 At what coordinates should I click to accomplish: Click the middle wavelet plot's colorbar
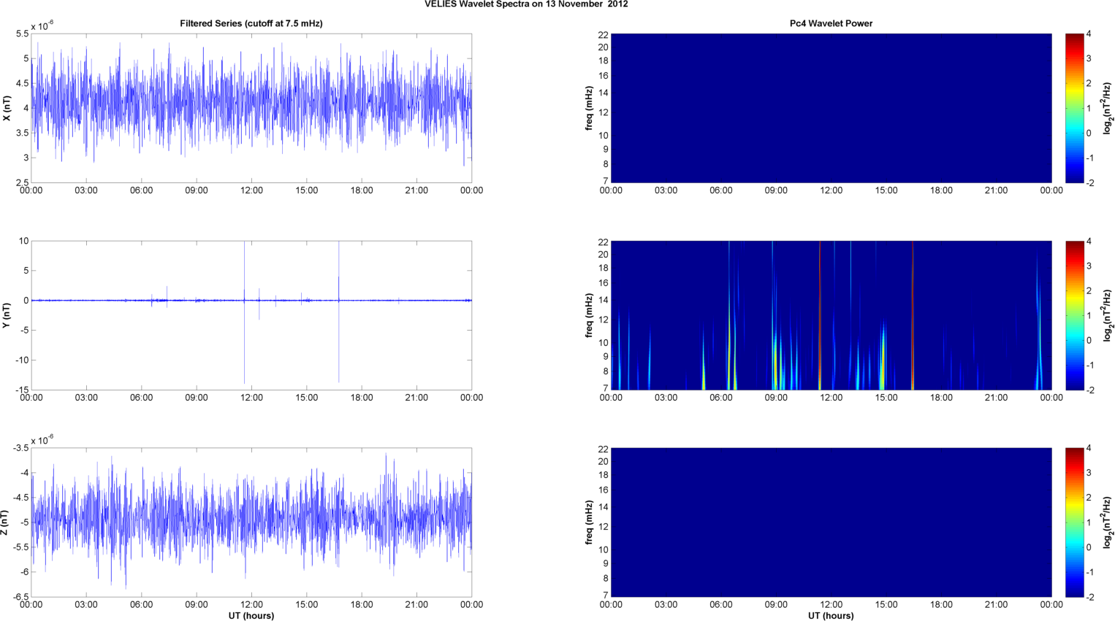click(x=1074, y=315)
